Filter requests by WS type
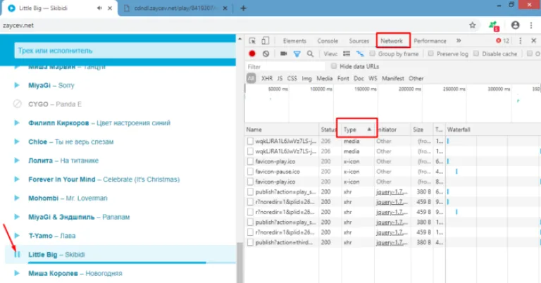This screenshot has width=541, height=283. pos(373,78)
